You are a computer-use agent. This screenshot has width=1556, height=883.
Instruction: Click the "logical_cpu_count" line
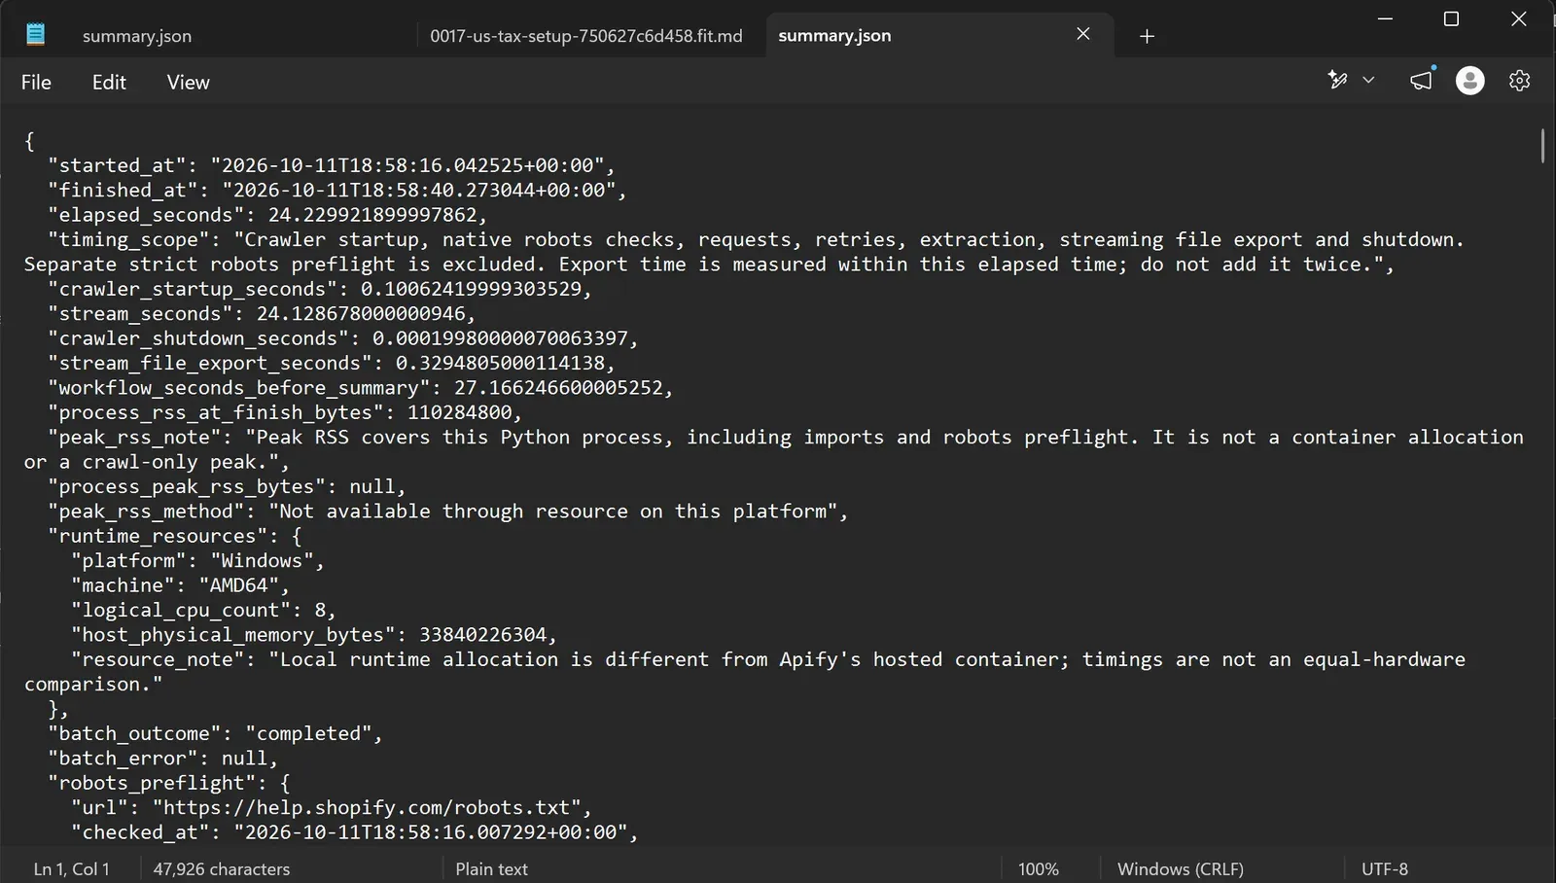click(203, 611)
